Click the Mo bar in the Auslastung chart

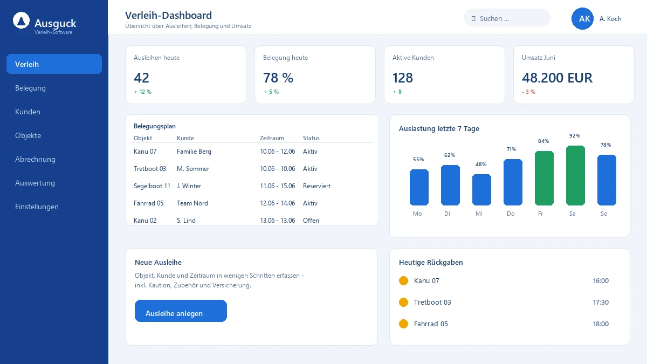click(419, 187)
